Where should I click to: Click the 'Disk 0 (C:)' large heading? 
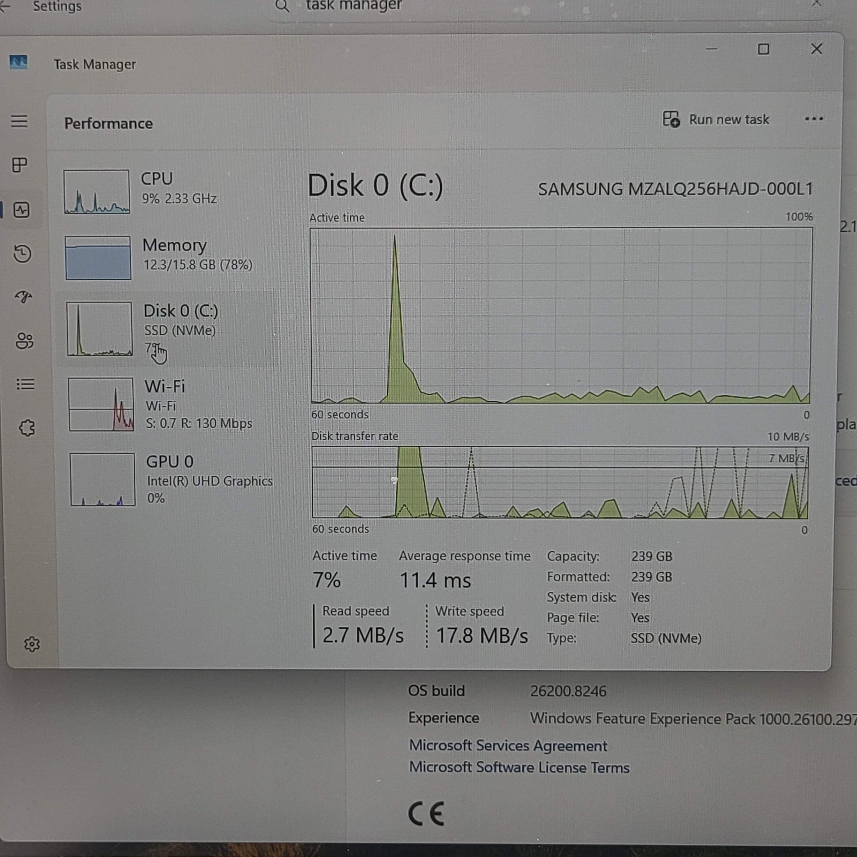tap(375, 185)
